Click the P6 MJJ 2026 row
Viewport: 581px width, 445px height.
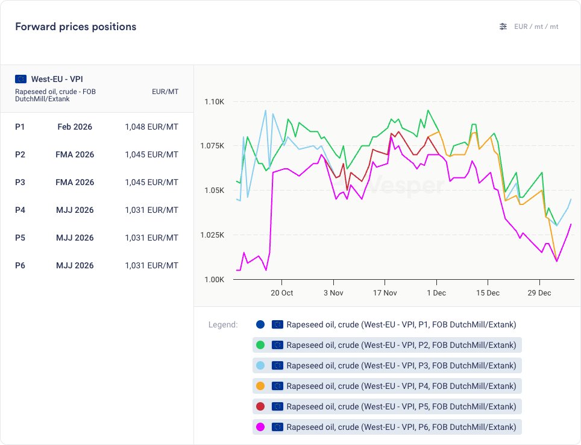(x=96, y=265)
